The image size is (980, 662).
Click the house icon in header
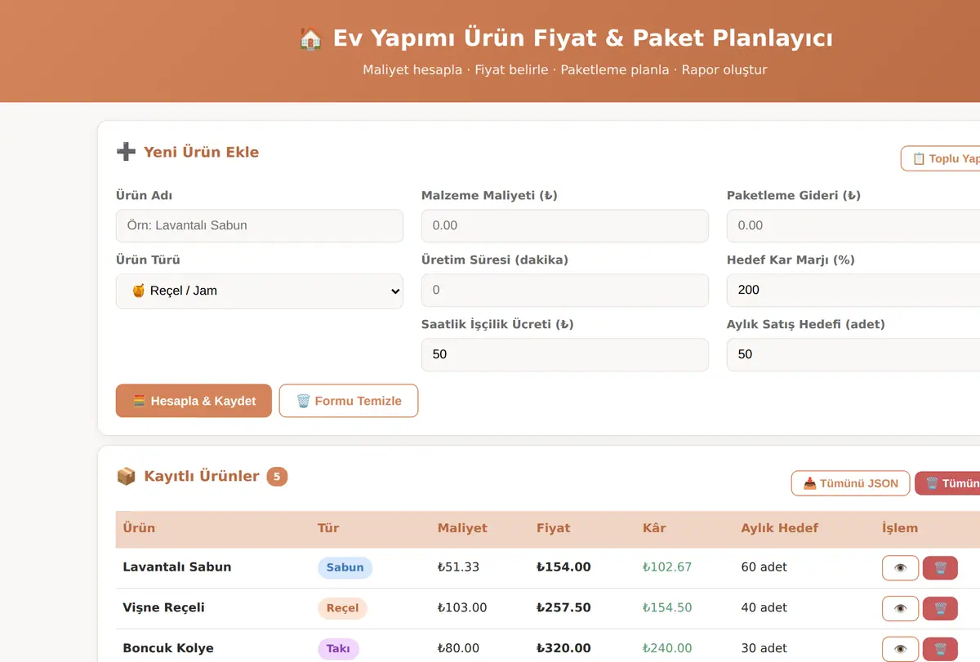coord(310,38)
